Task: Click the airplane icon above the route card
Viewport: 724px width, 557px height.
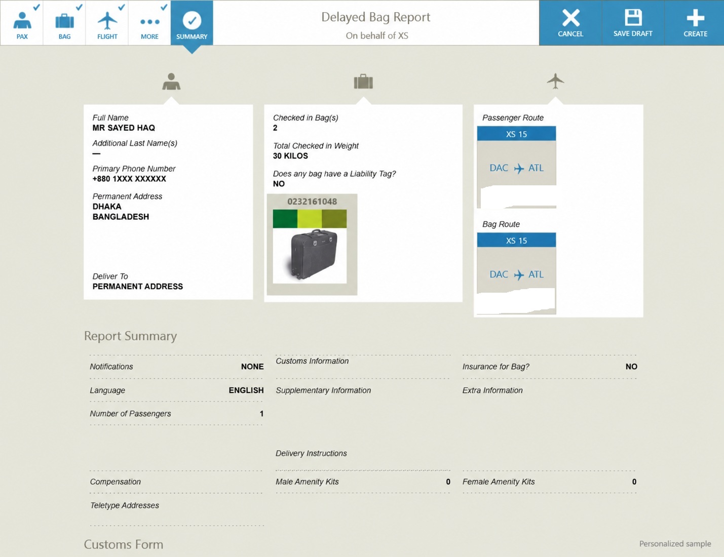Action: point(555,81)
